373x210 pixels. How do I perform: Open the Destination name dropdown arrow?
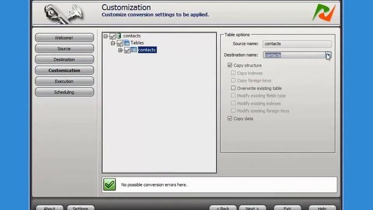[x=328, y=55]
